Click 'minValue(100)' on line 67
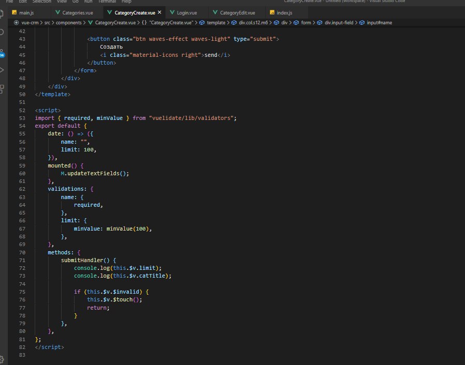Viewport: 465px width, 365px height. pyautogui.click(x=127, y=229)
